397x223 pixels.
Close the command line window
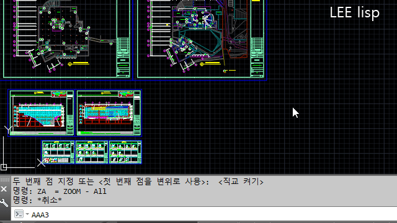pyautogui.click(x=4, y=189)
